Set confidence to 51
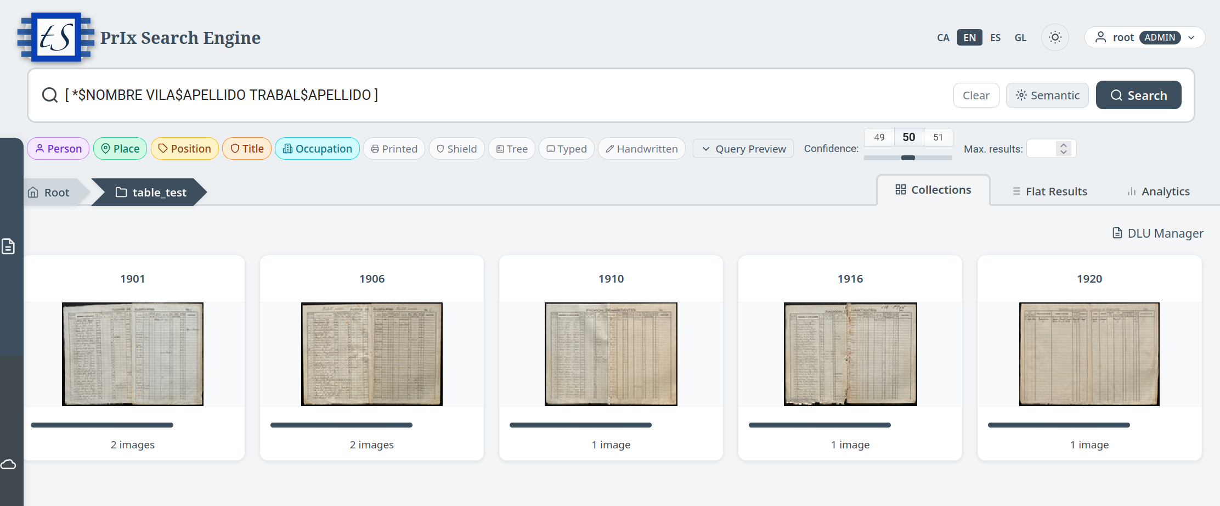1220x506 pixels. coord(938,137)
